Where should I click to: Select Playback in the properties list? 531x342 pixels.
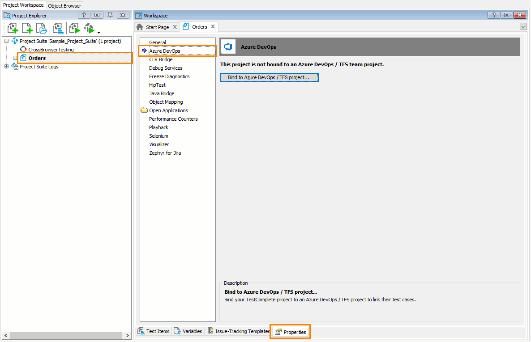coord(158,127)
